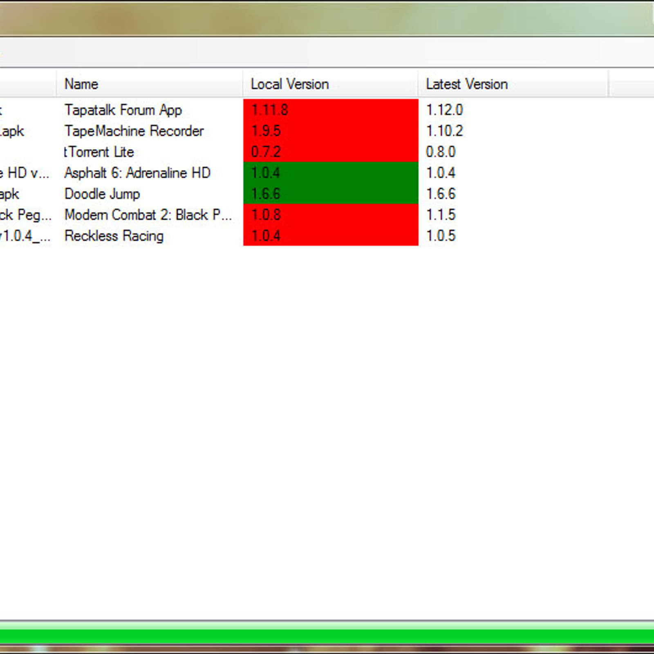Select the Reckless Racing entry

point(114,236)
